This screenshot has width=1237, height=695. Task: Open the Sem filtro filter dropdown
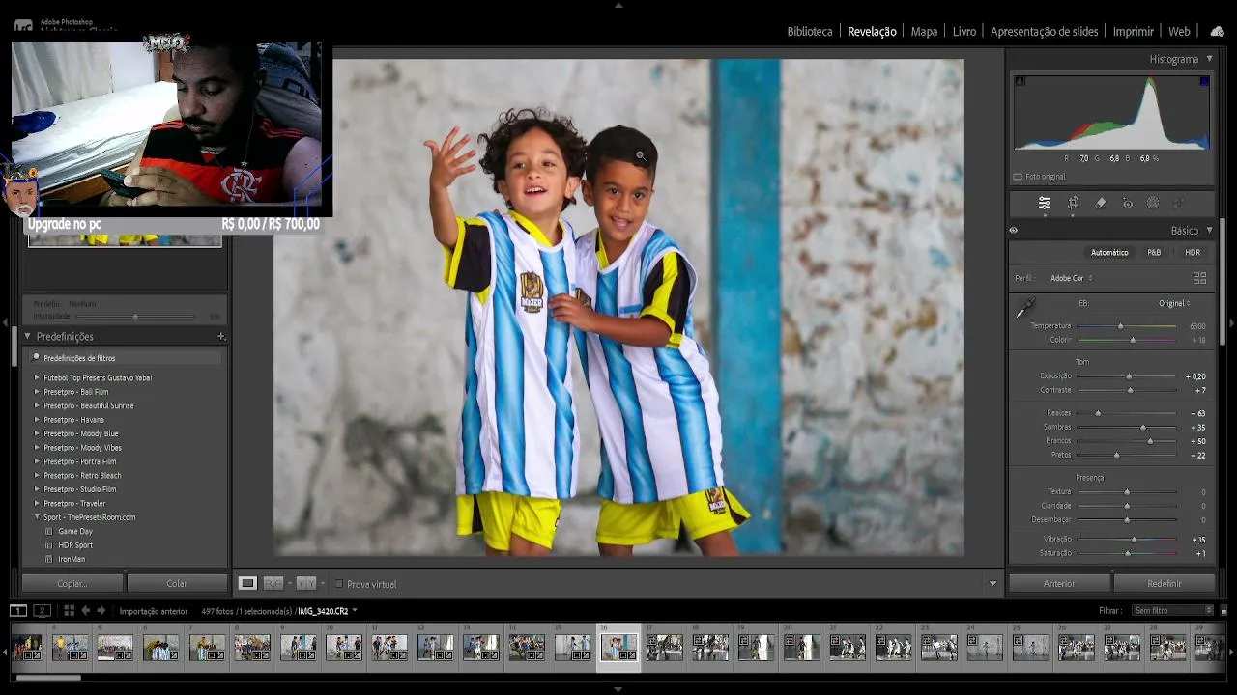[1173, 610]
